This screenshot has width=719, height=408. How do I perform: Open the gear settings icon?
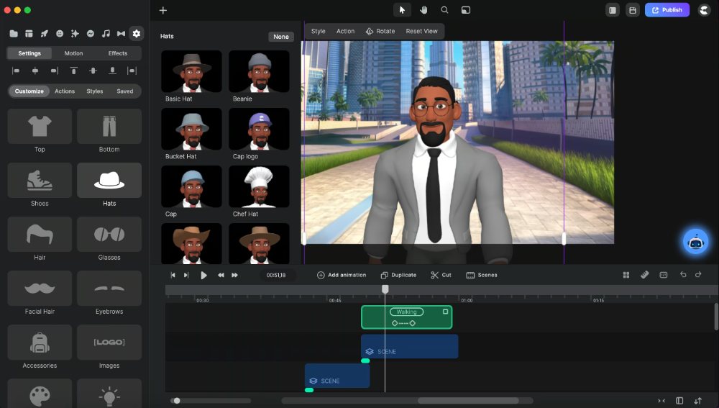tap(136, 34)
